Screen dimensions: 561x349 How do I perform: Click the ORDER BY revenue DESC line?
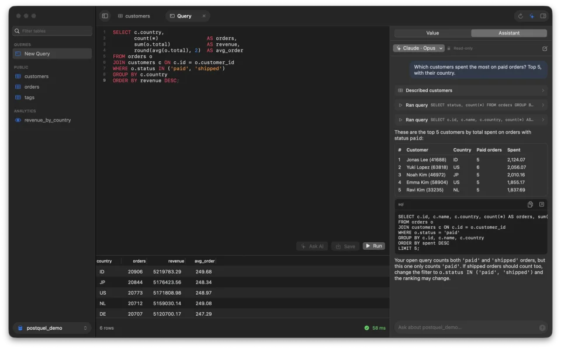click(x=146, y=81)
